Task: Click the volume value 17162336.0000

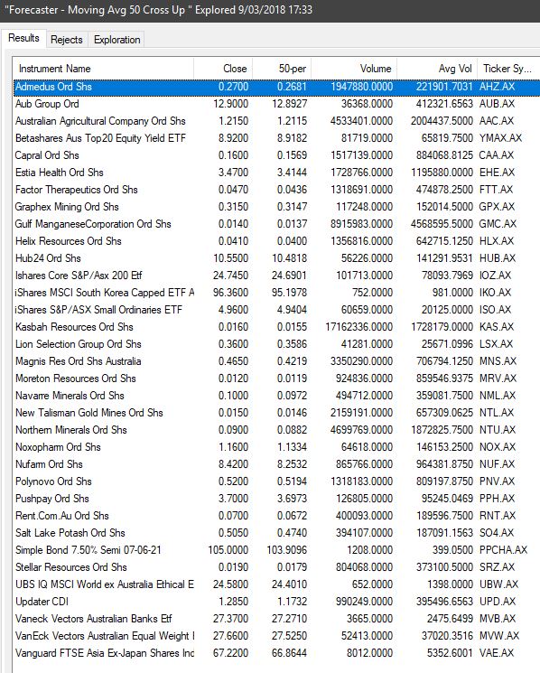Action: pos(359,327)
